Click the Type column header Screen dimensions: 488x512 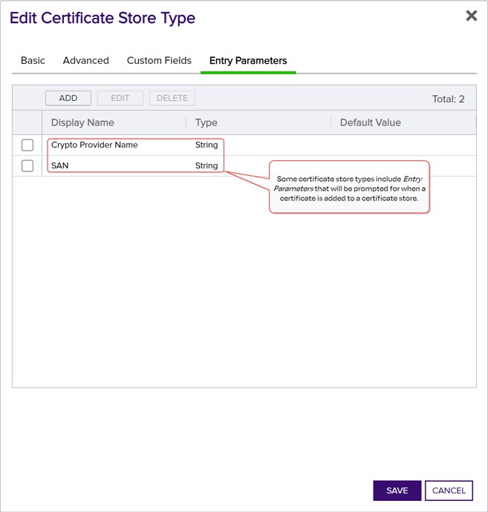(206, 122)
